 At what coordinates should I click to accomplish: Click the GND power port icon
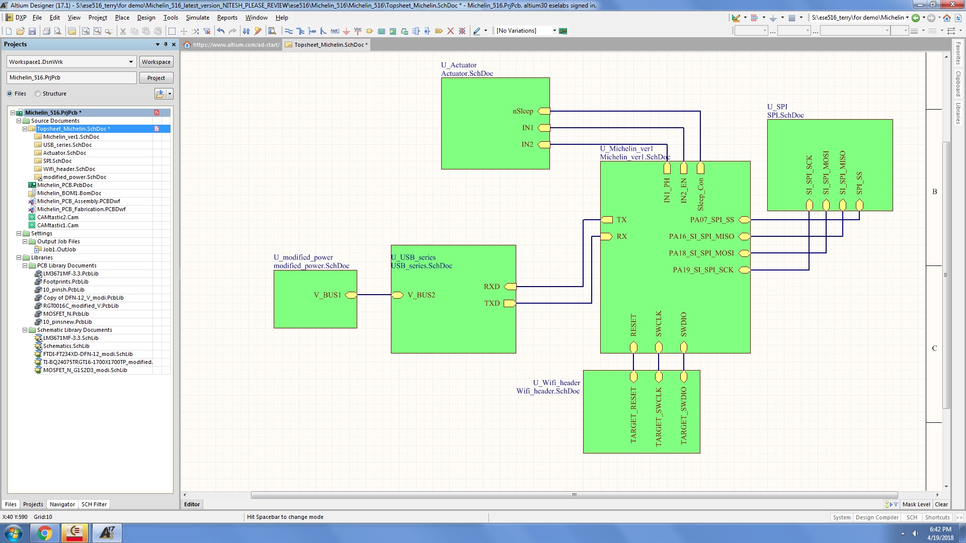tap(346, 31)
